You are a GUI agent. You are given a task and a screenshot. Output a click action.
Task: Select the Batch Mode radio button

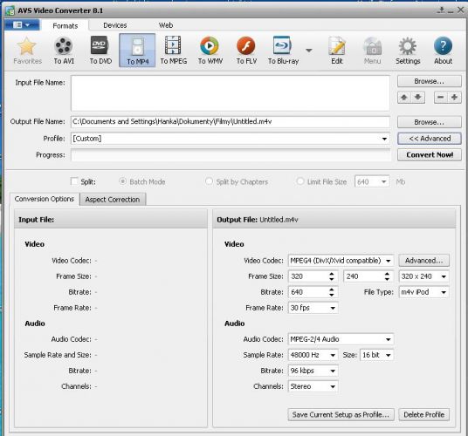[x=122, y=181]
